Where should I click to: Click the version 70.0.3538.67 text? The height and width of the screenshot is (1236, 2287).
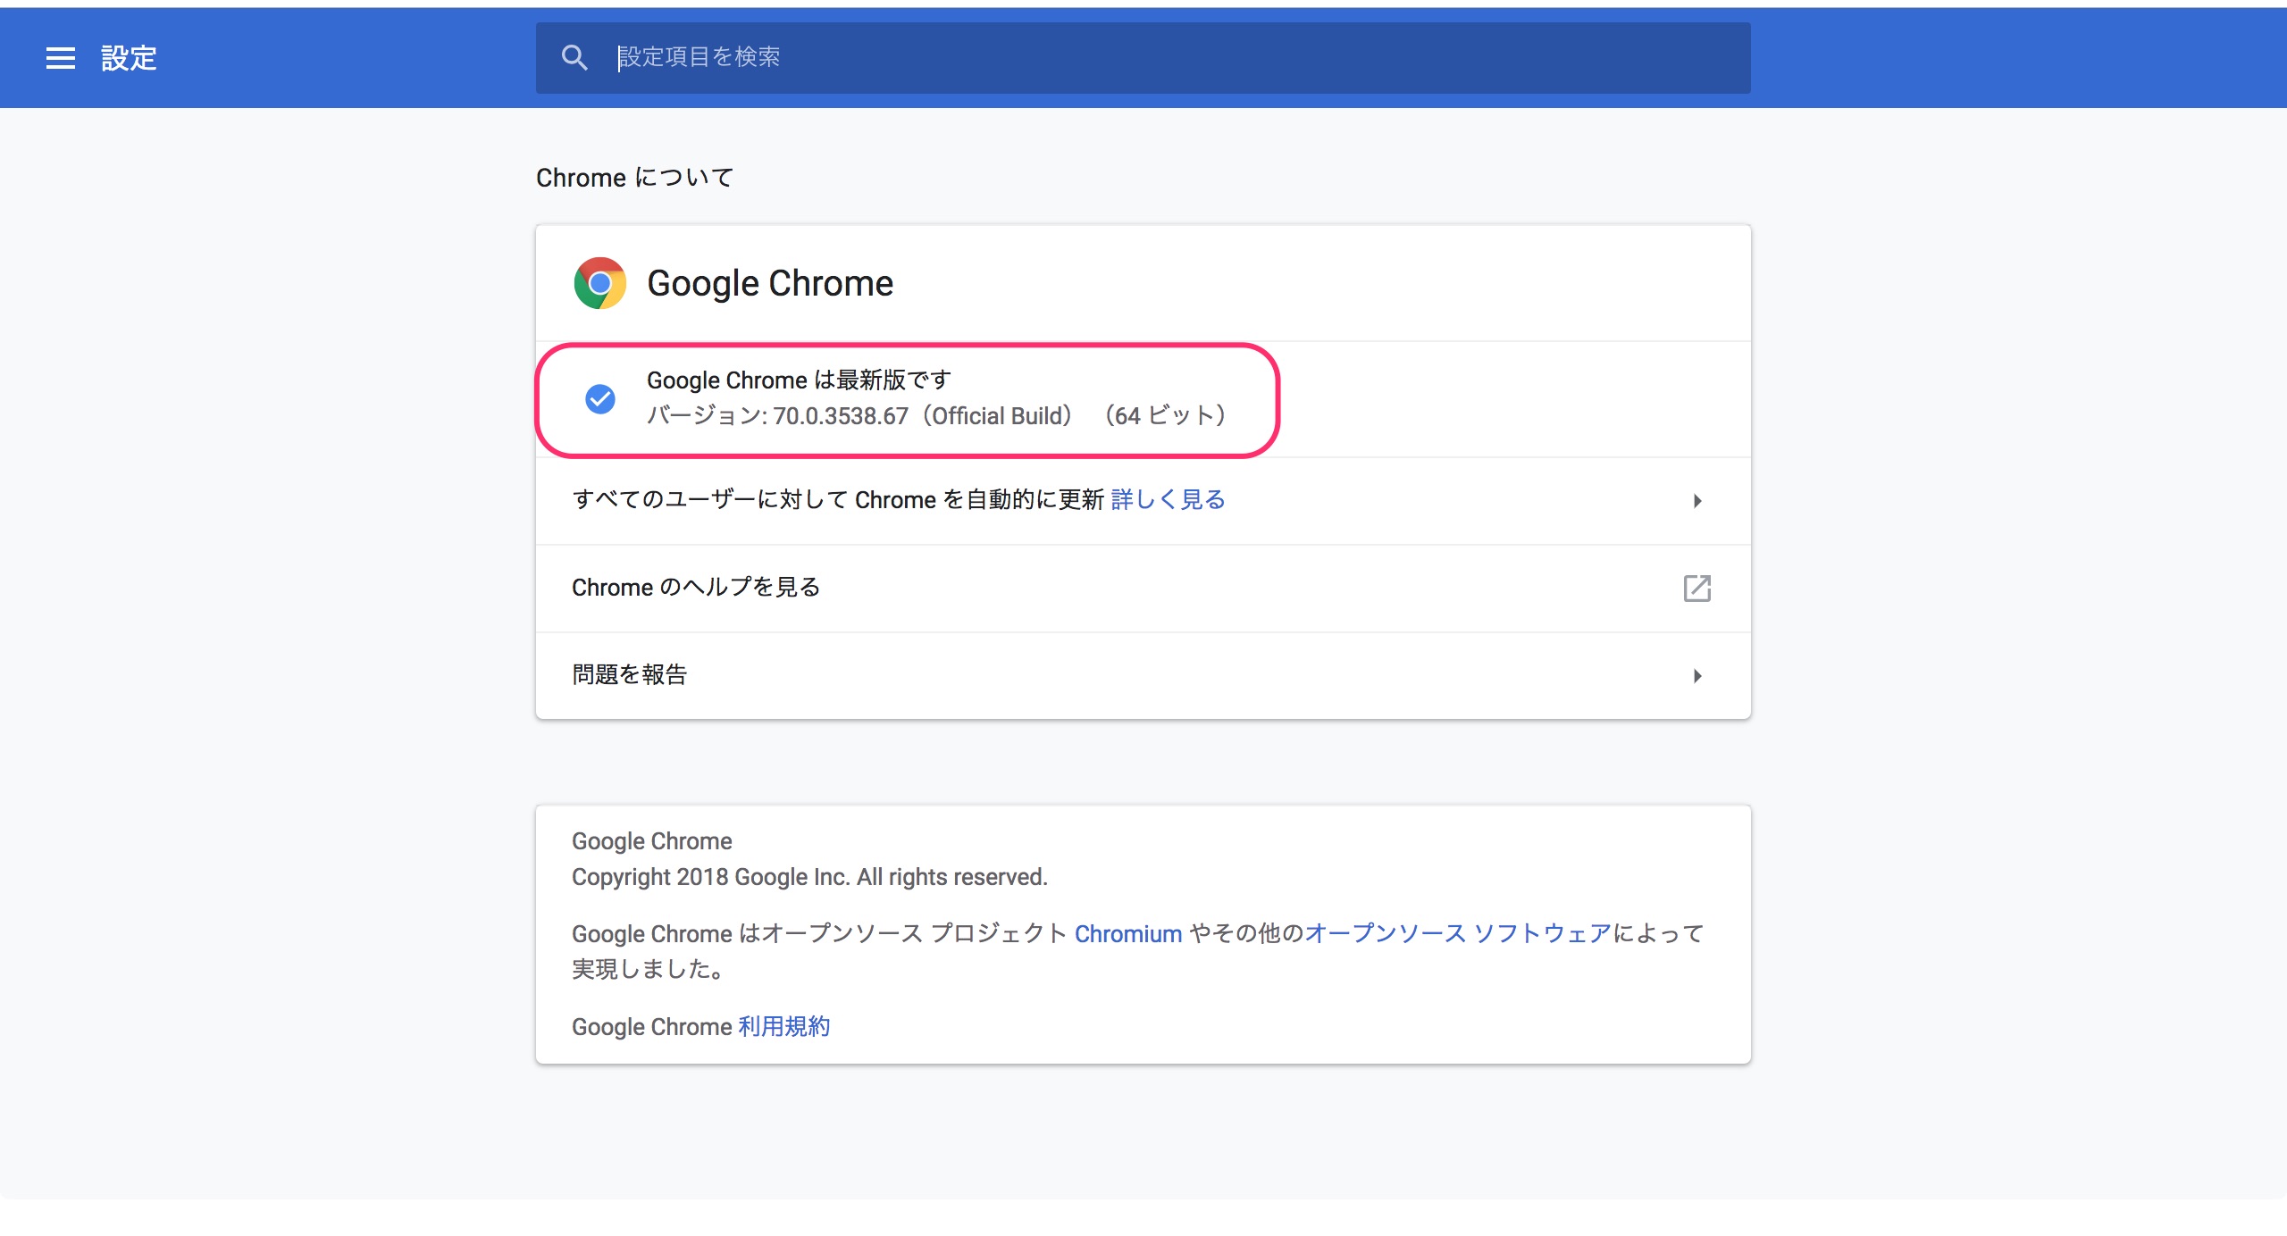point(840,416)
